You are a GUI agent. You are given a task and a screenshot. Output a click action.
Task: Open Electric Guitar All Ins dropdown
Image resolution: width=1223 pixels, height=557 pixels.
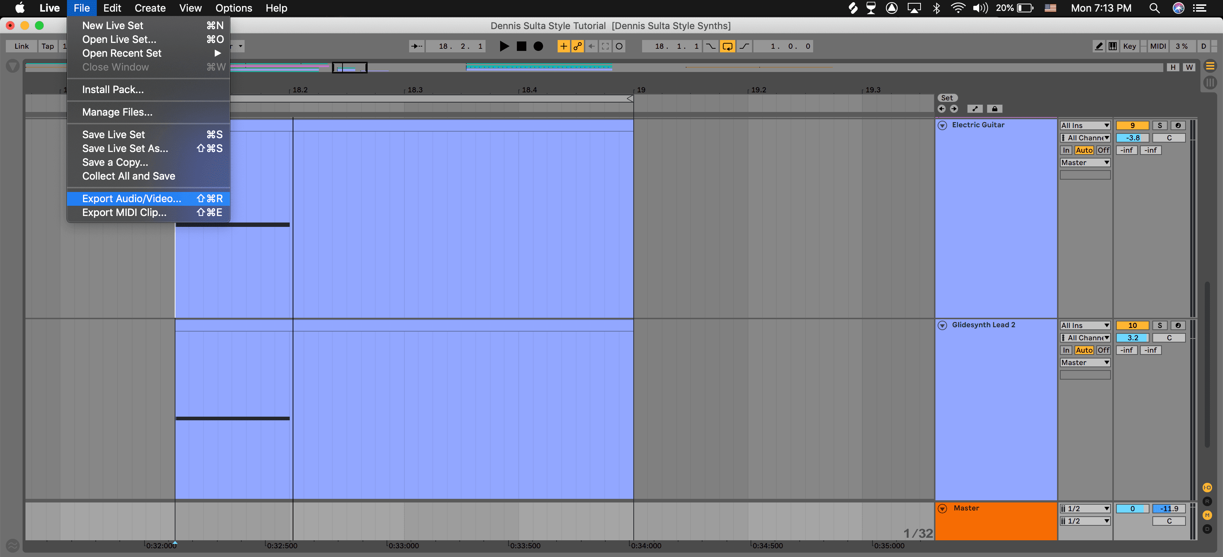tap(1085, 125)
